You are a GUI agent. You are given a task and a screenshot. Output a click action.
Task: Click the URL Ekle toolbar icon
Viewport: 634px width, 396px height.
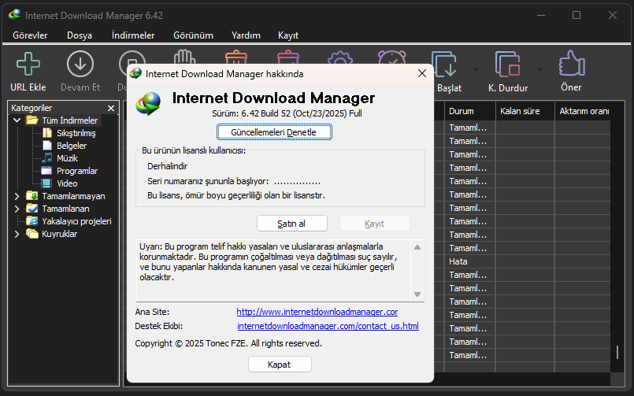[x=28, y=65]
